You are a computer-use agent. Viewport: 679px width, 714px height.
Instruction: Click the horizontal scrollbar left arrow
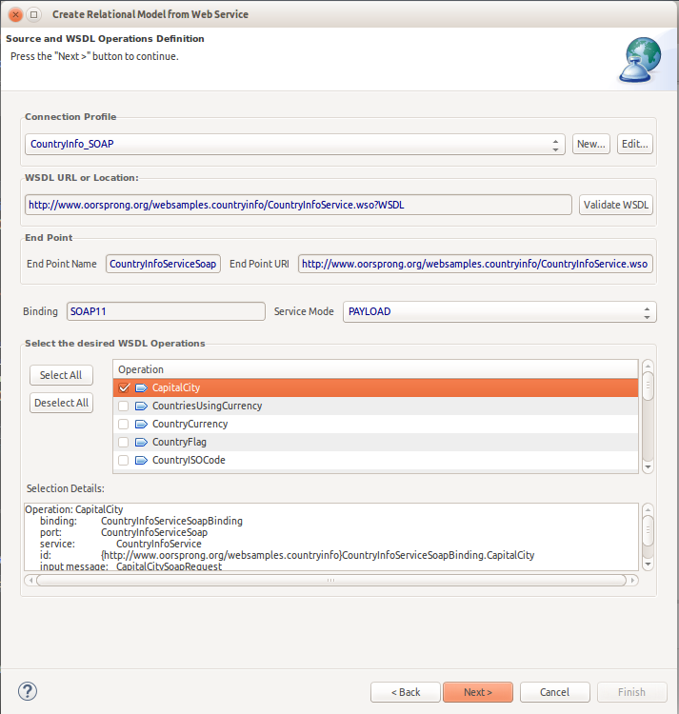[30, 580]
